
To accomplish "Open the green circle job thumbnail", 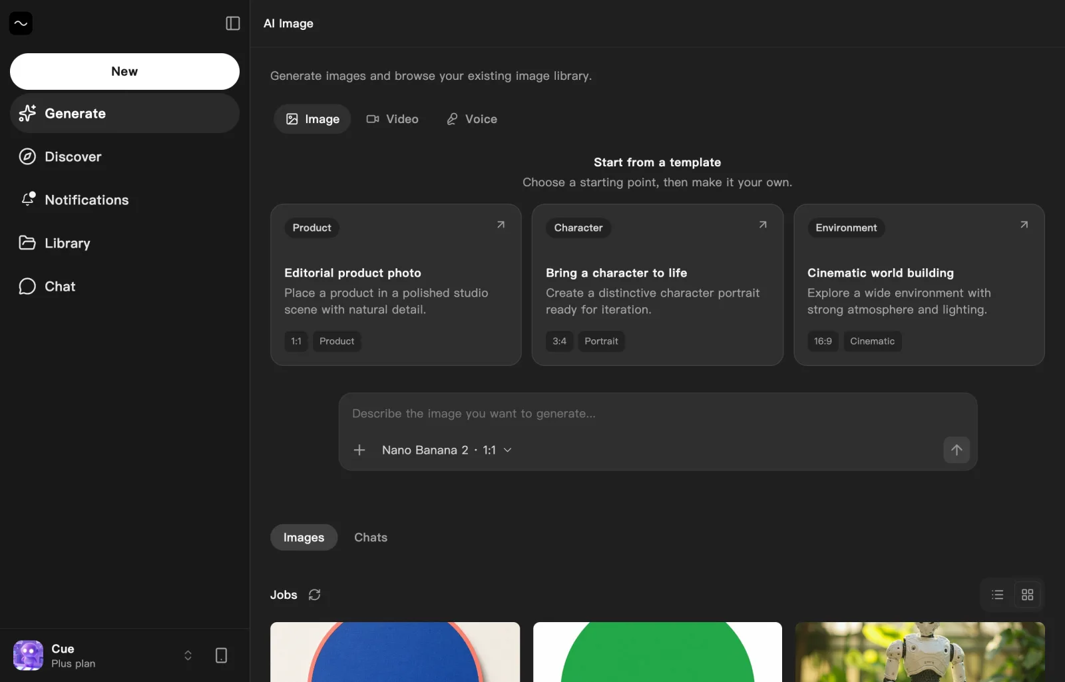I will [658, 652].
